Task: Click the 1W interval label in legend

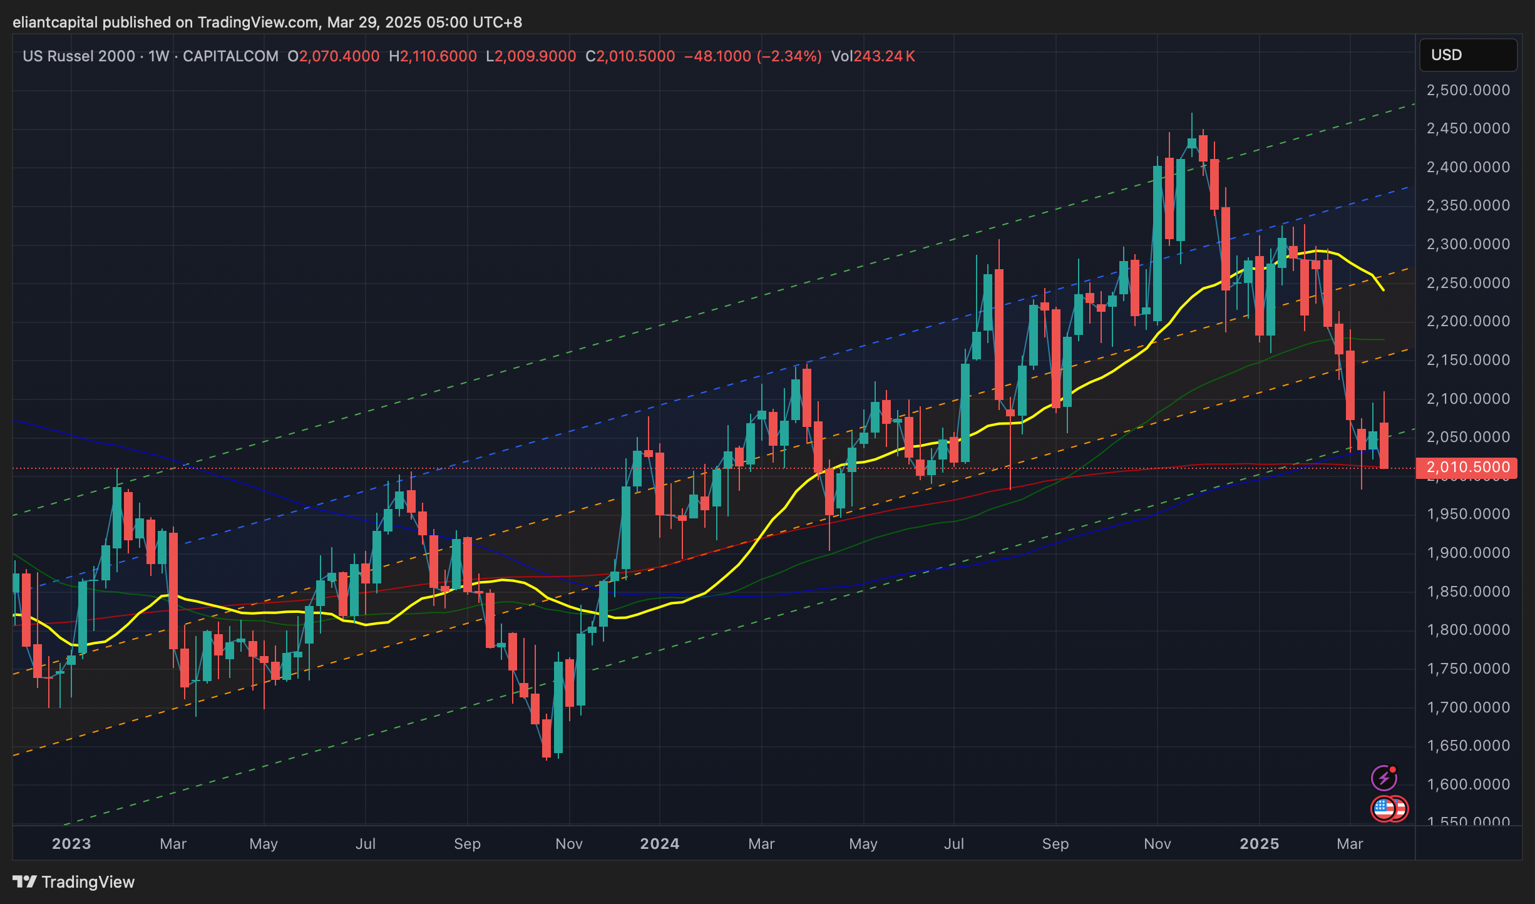Action: [x=158, y=56]
